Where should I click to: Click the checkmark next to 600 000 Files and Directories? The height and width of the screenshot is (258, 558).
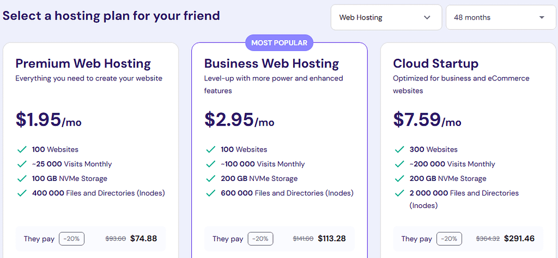(211, 193)
